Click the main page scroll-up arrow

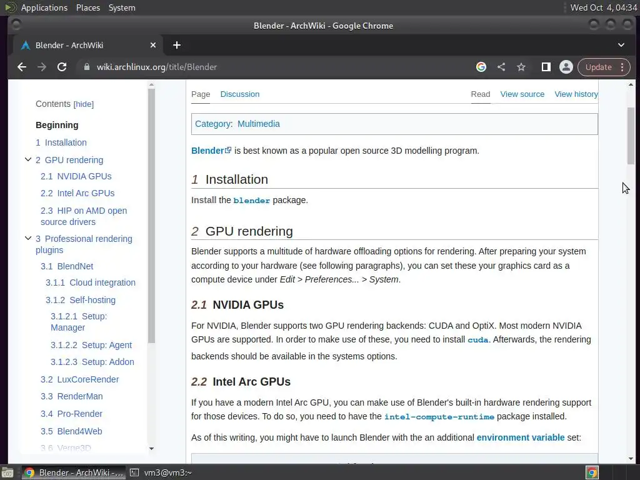631,84
